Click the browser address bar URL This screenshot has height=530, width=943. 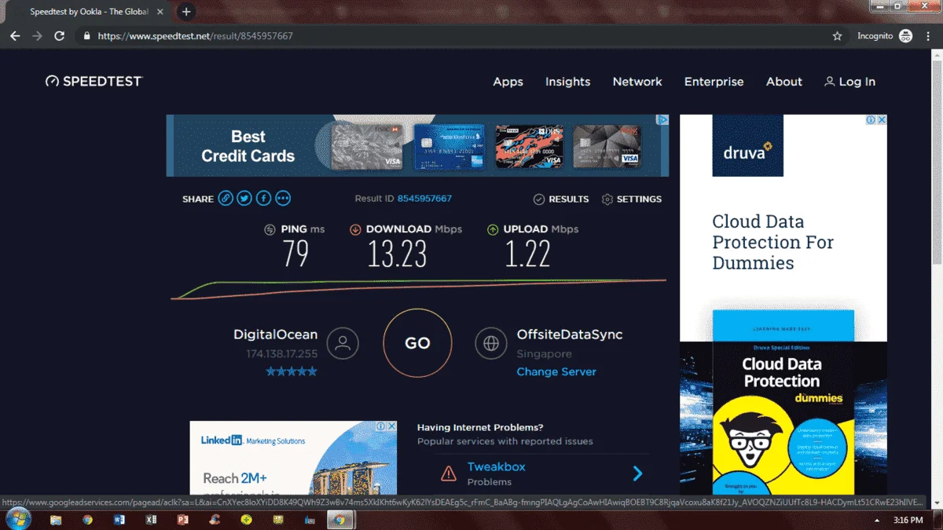pyautogui.click(x=195, y=36)
